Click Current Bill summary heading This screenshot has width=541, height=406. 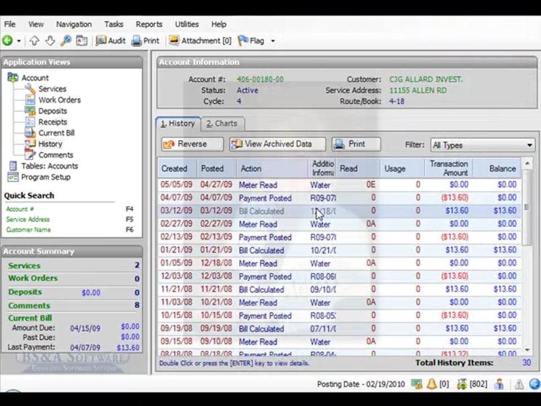click(x=30, y=318)
